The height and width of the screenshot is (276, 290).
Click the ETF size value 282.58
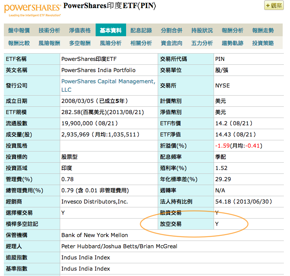(71, 112)
